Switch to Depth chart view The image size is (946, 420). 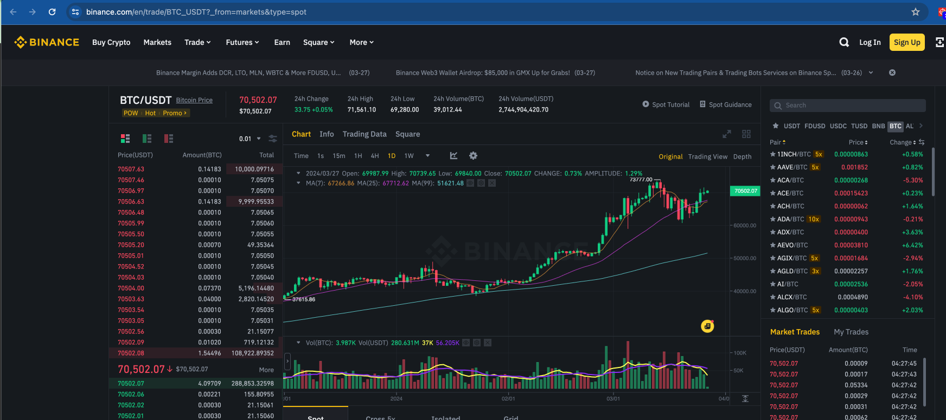point(743,156)
